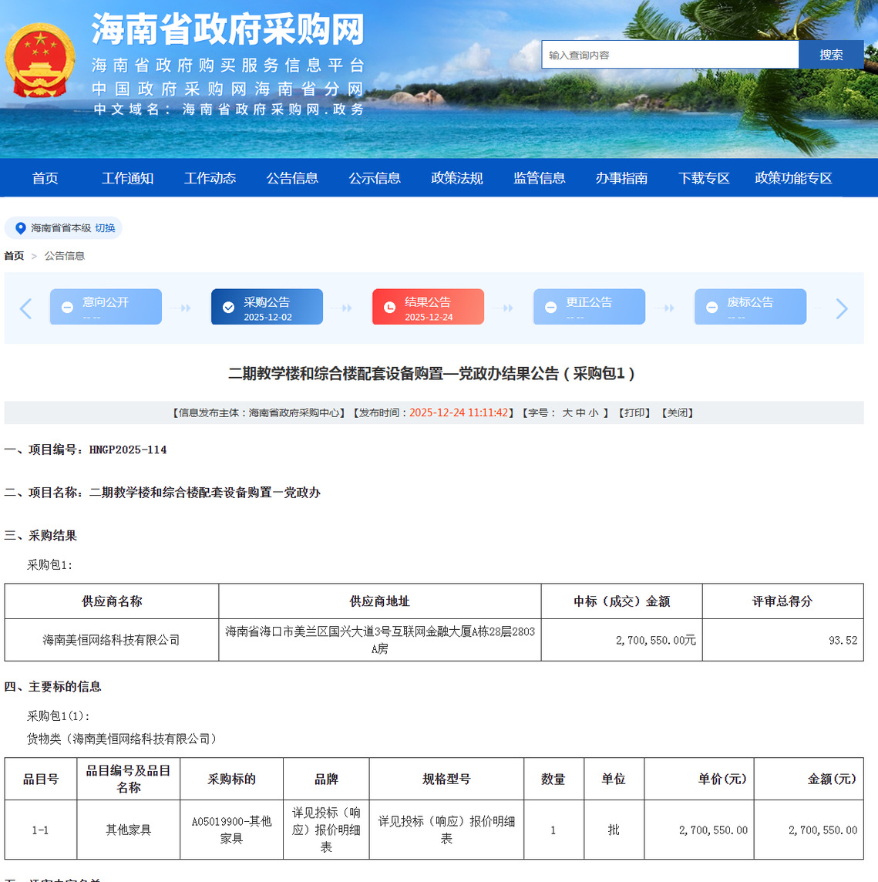878x882 pixels.
Task: Click the 关闭 close link
Action: click(678, 413)
